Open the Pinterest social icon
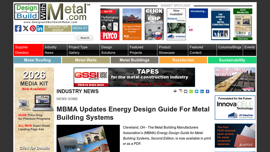270x152 pixels. tap(33, 28)
